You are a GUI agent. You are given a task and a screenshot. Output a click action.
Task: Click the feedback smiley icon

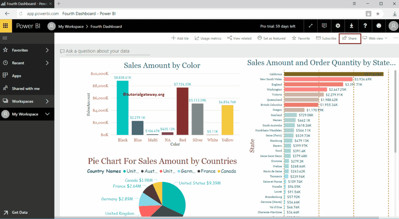click(x=379, y=26)
